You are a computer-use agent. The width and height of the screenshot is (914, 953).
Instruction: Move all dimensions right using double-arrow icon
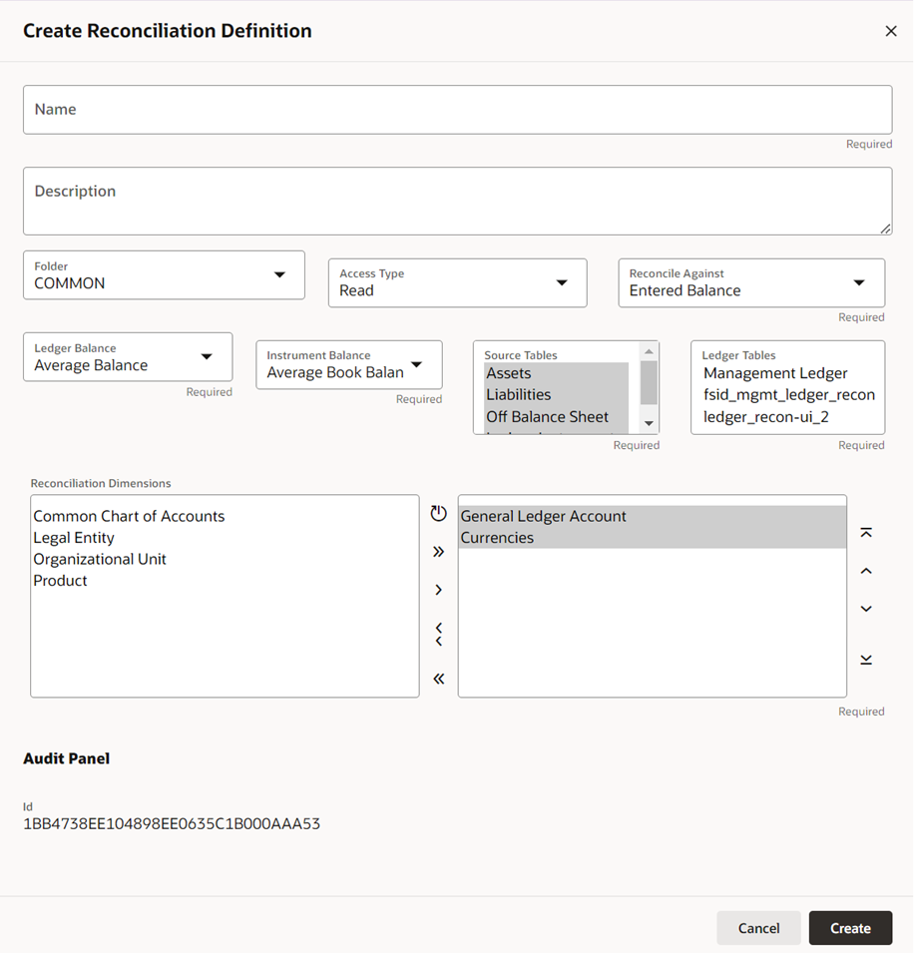click(x=438, y=551)
